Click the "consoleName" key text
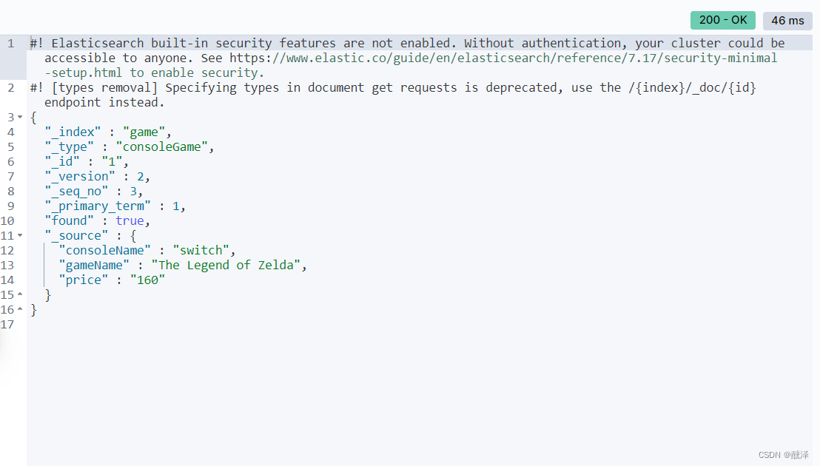The height and width of the screenshot is (466, 820). pyautogui.click(x=104, y=250)
